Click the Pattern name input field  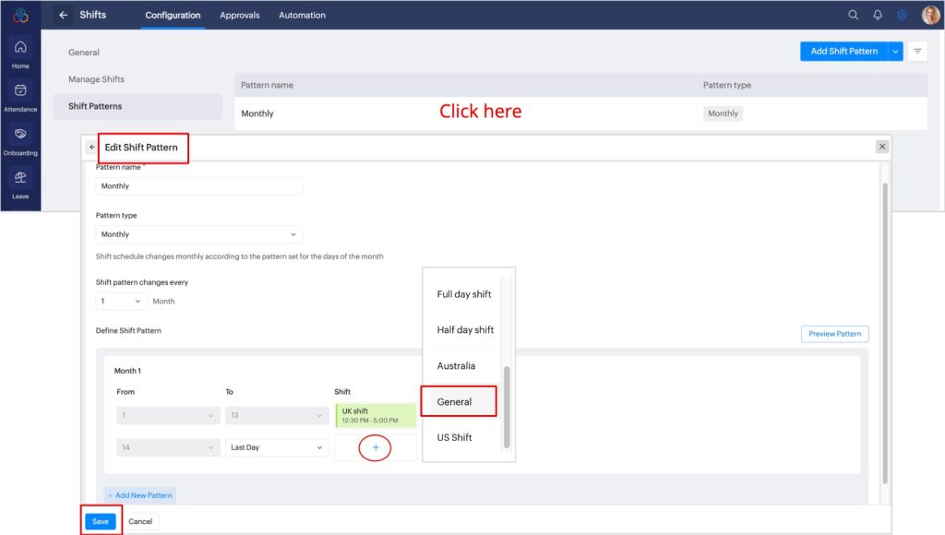pos(198,186)
